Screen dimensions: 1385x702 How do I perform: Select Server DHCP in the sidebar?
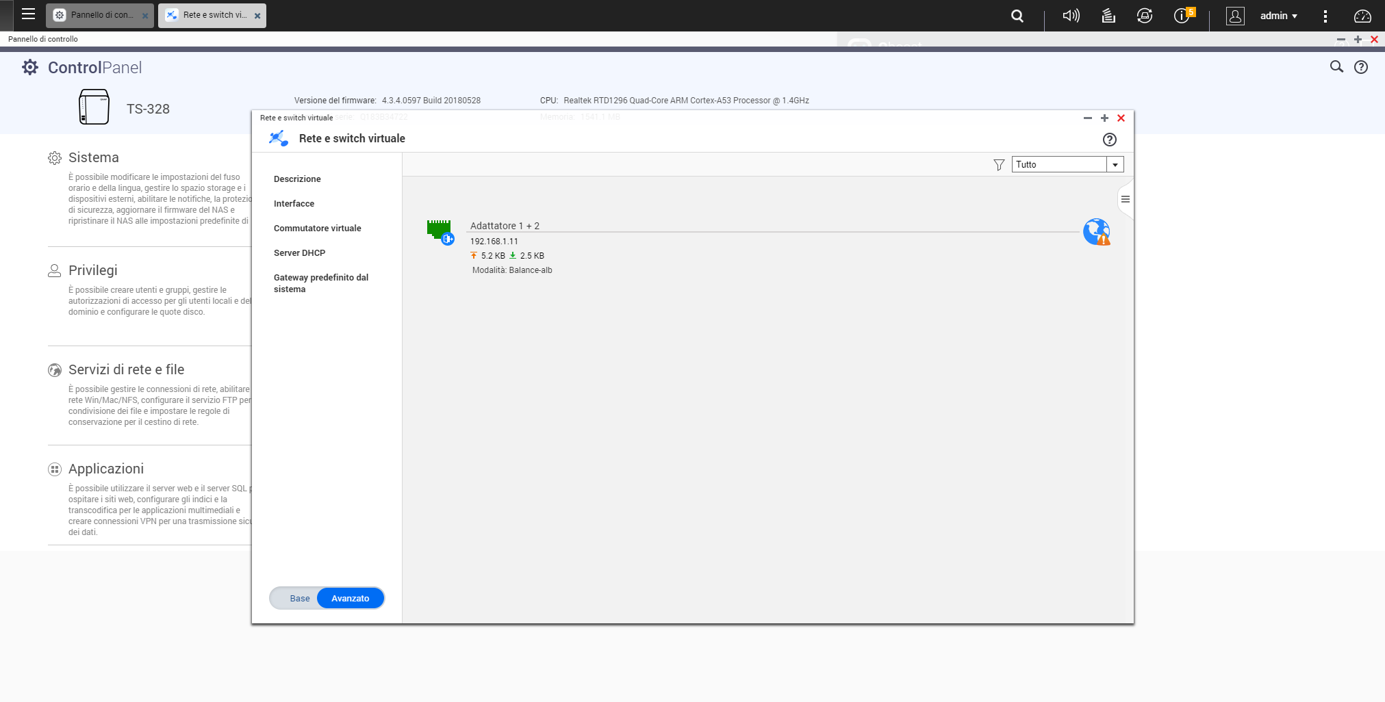(x=299, y=253)
